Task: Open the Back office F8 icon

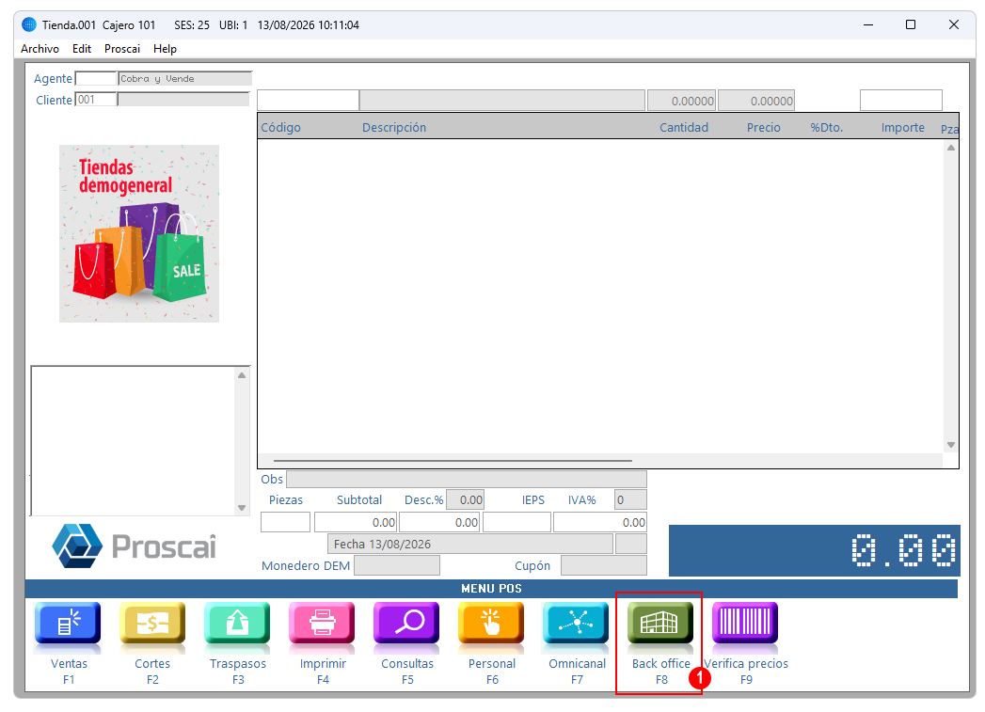Action: 660,625
